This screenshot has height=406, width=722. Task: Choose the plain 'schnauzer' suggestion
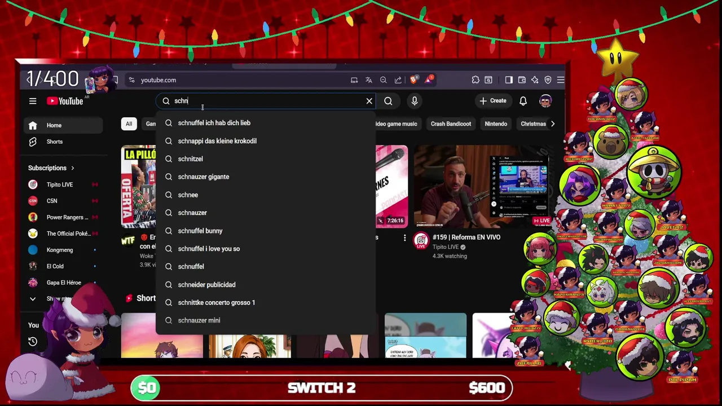[266, 213]
